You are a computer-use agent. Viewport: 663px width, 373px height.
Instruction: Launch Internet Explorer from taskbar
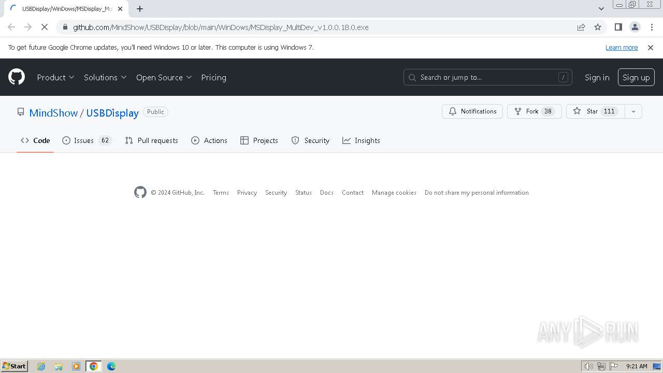41,366
